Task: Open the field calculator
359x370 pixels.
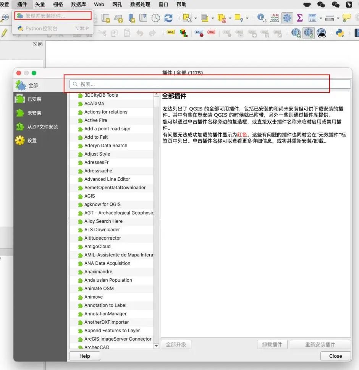Action: [274, 18]
